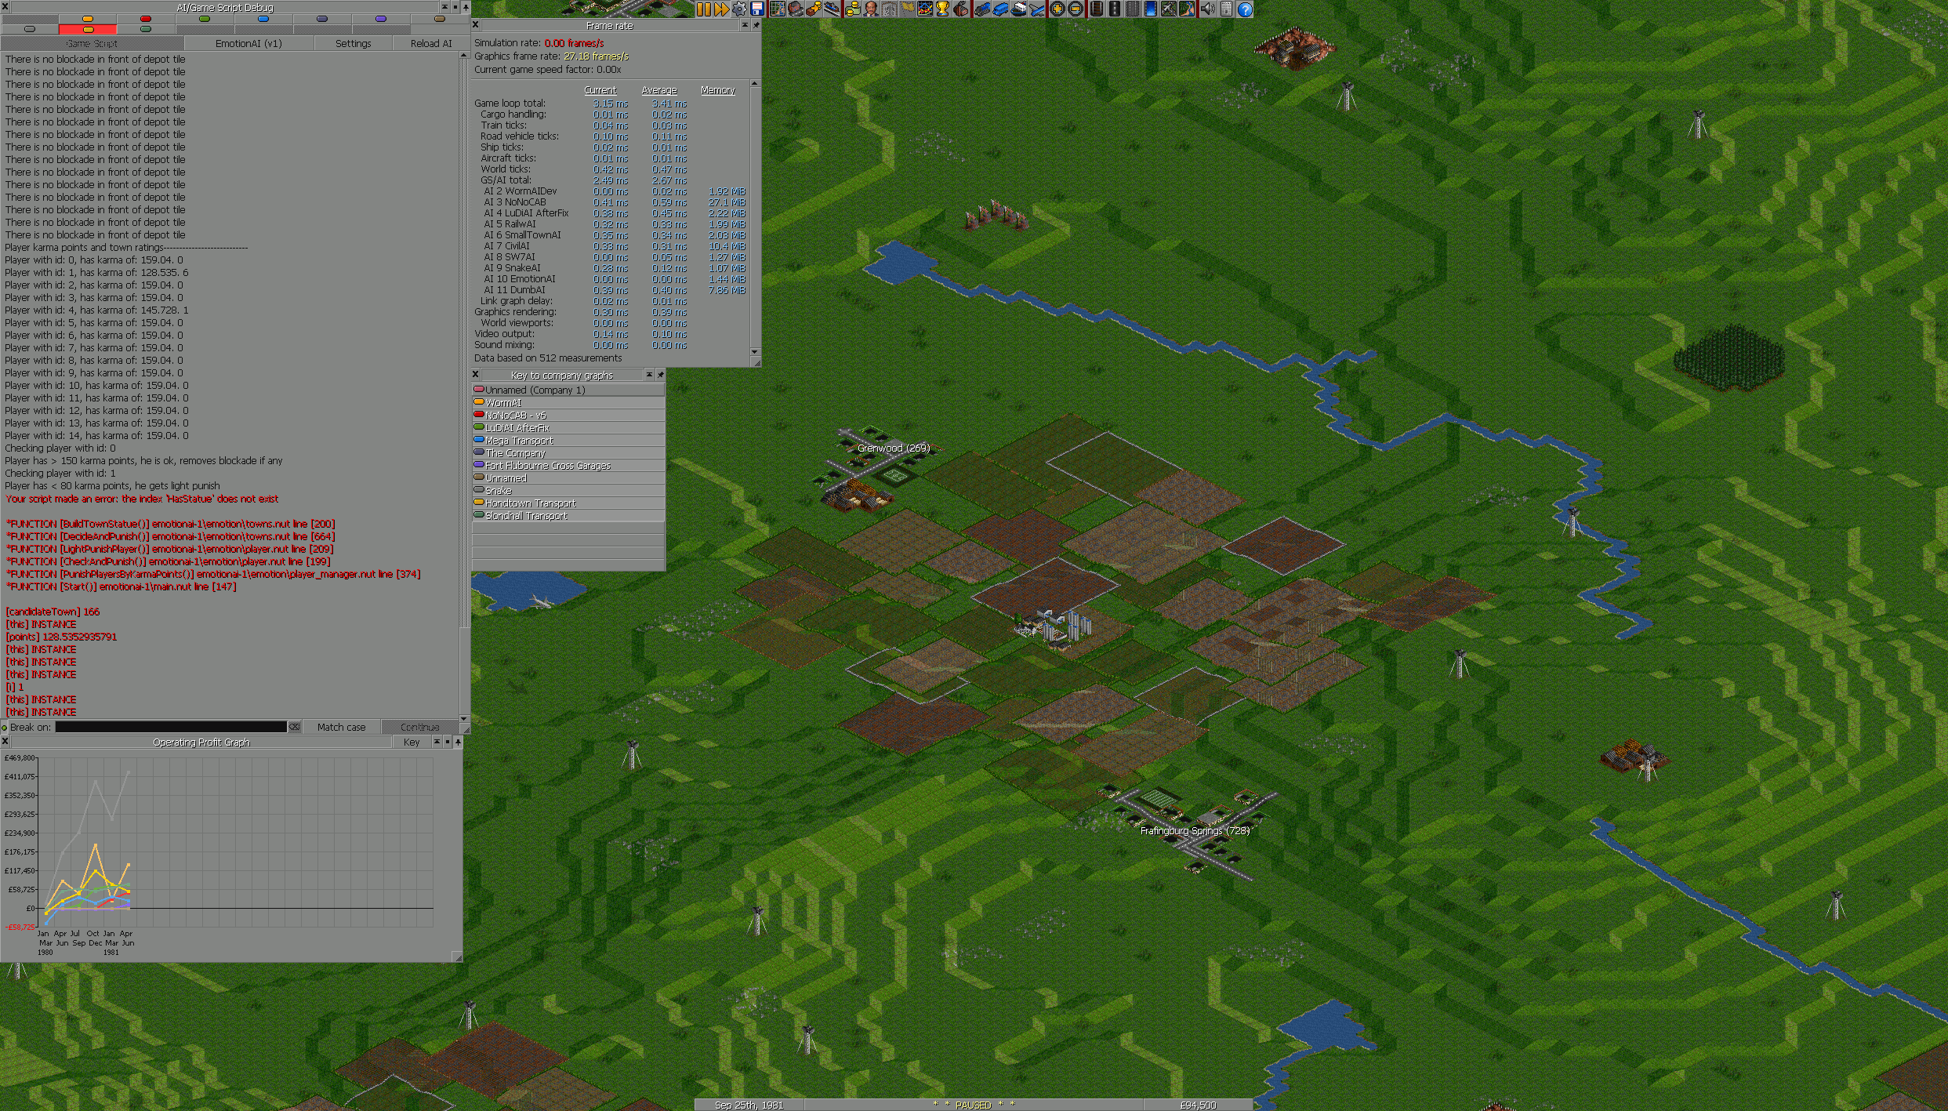Click the zoom out icon
Image resolution: width=1948 pixels, height=1111 pixels.
pos(1076,9)
